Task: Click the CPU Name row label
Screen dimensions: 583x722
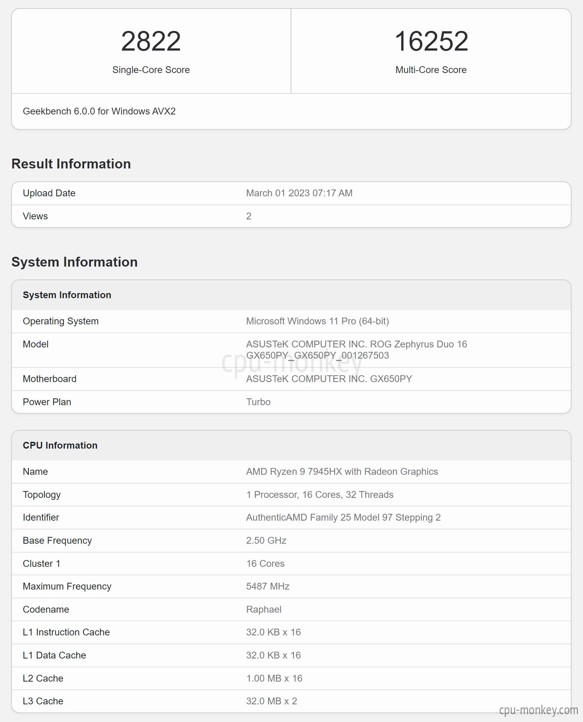Action: 35,472
